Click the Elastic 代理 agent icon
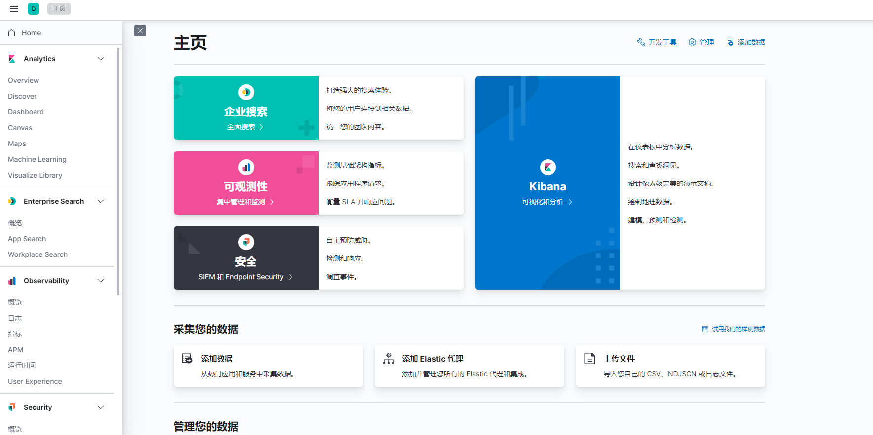The width and height of the screenshot is (873, 435). pyautogui.click(x=389, y=359)
